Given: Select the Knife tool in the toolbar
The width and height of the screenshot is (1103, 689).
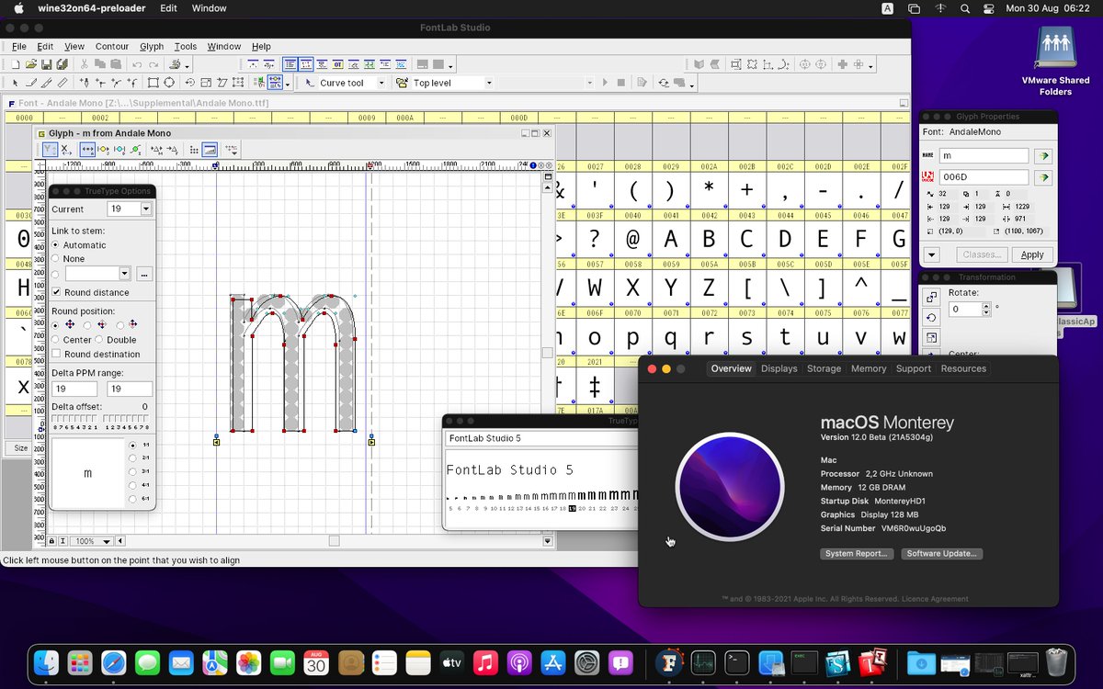Looking at the screenshot, I should (46, 83).
